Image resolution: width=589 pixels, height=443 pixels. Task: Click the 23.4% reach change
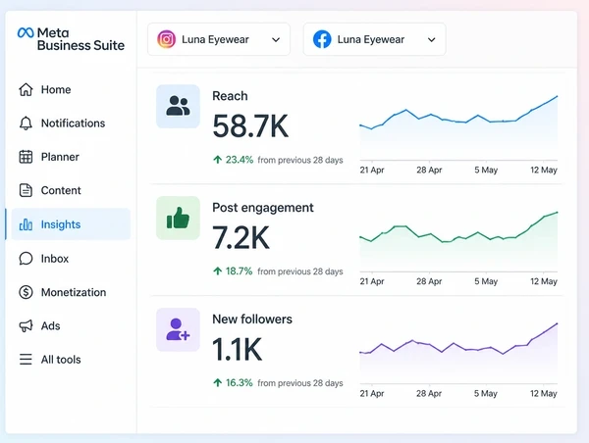point(240,160)
